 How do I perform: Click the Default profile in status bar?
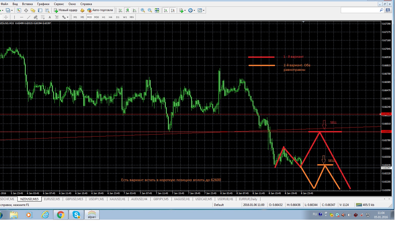coord(219,205)
